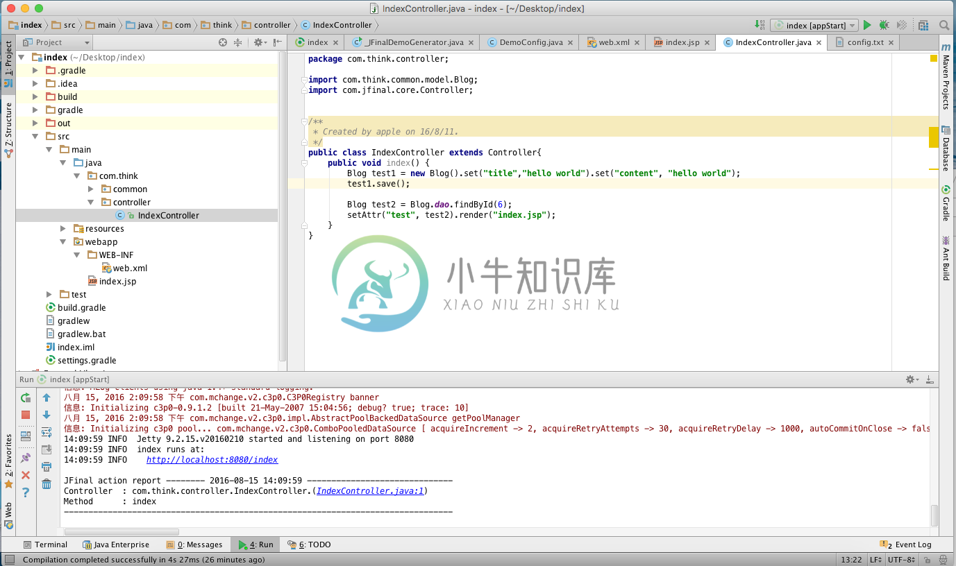Viewport: 956px width, 566px height.
Task: Open Gradle side panel
Action: click(946, 203)
